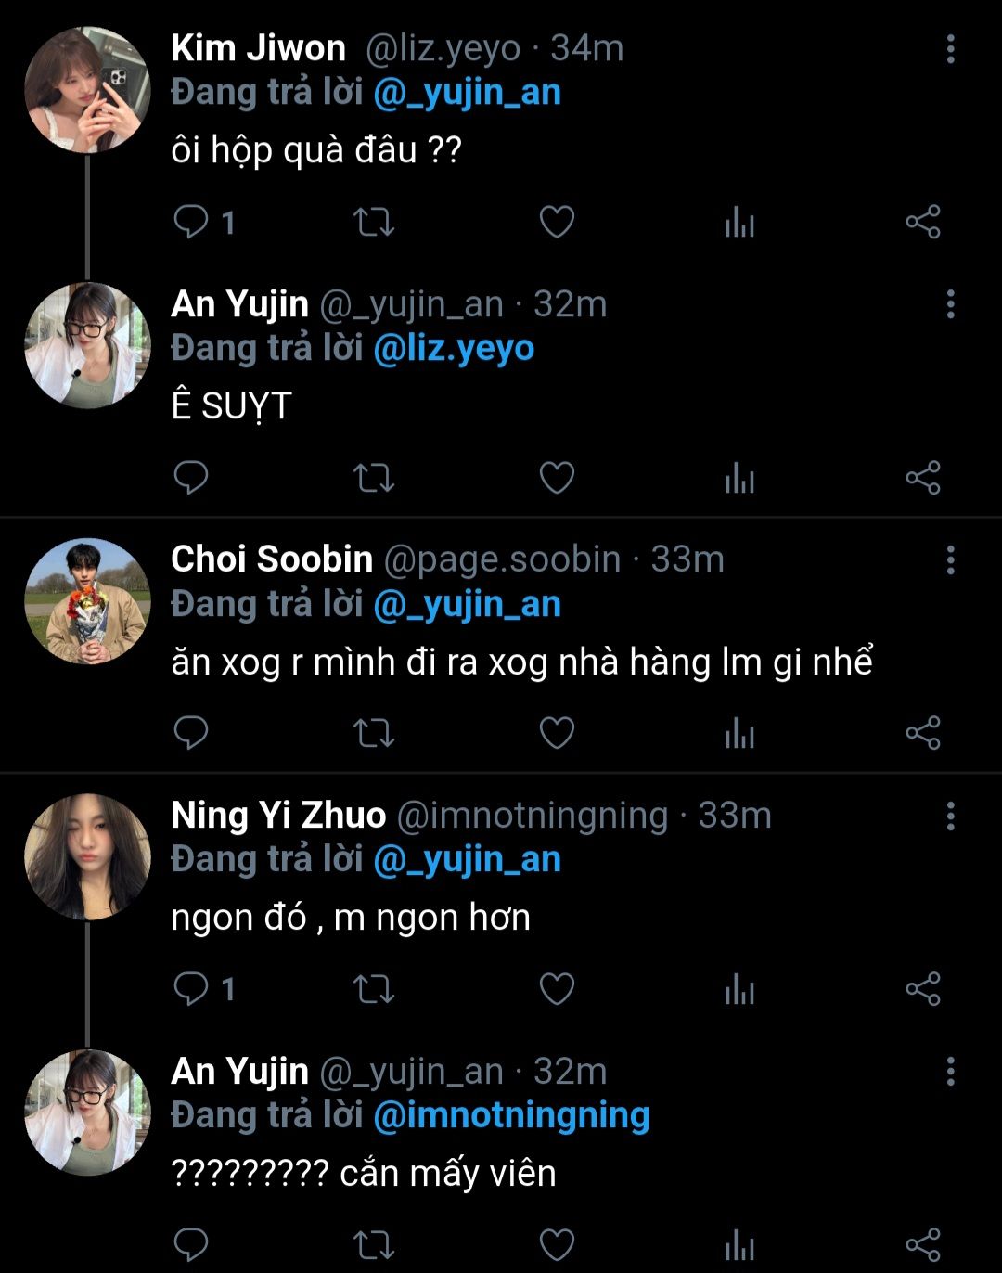View analytics on An Yujin's "Ê SUỴT" tweet
This screenshot has width=1002, height=1273.
(x=739, y=479)
